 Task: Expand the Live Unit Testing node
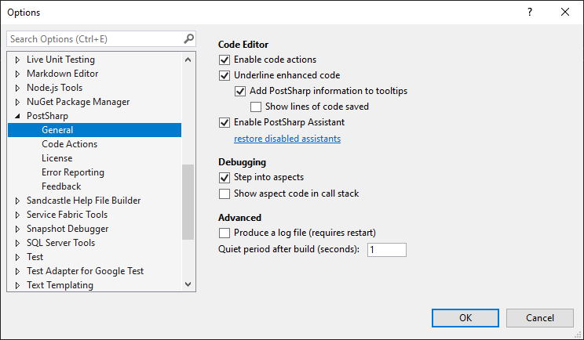17,60
